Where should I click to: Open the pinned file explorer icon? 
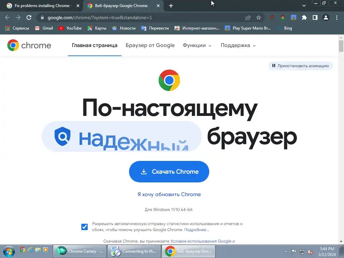38,250
